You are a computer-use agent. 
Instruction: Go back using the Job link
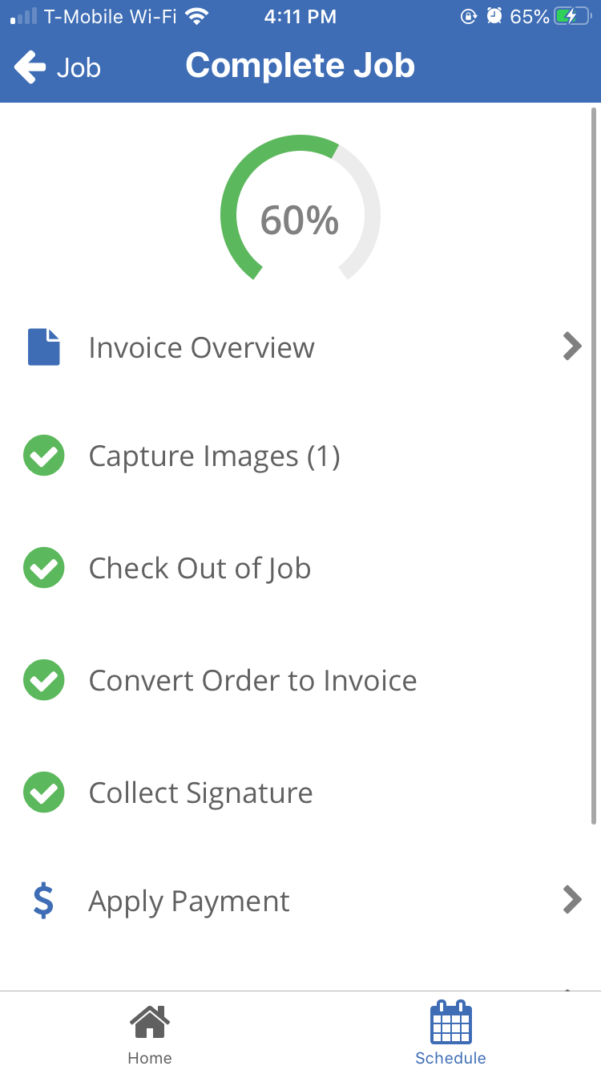79,67
